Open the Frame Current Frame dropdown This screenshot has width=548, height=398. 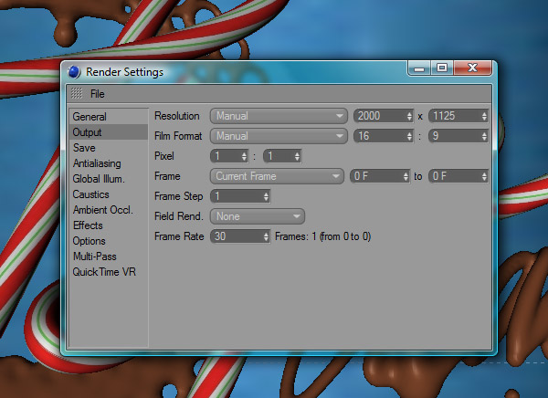pos(277,176)
